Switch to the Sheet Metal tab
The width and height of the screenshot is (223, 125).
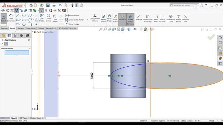[x=31, y=28]
